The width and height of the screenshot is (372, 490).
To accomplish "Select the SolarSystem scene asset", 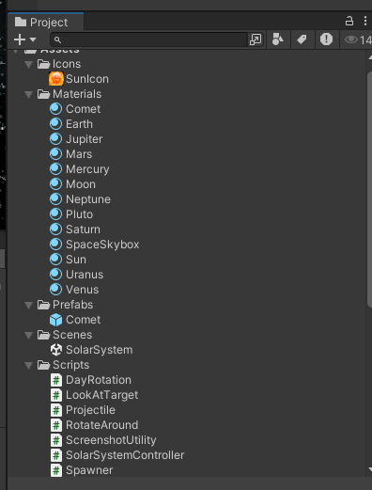I will click(91, 350).
